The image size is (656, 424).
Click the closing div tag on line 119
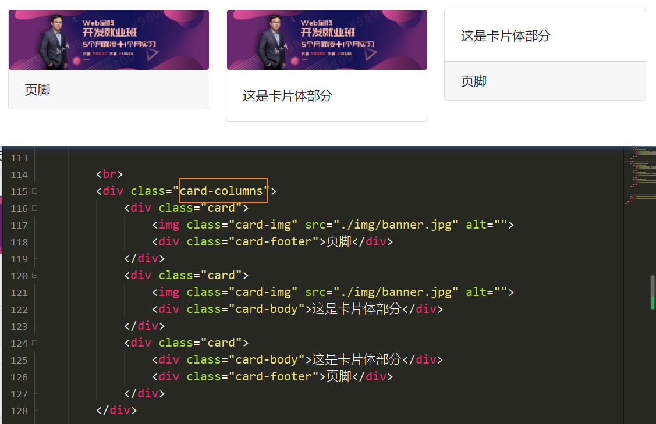pyautogui.click(x=144, y=258)
